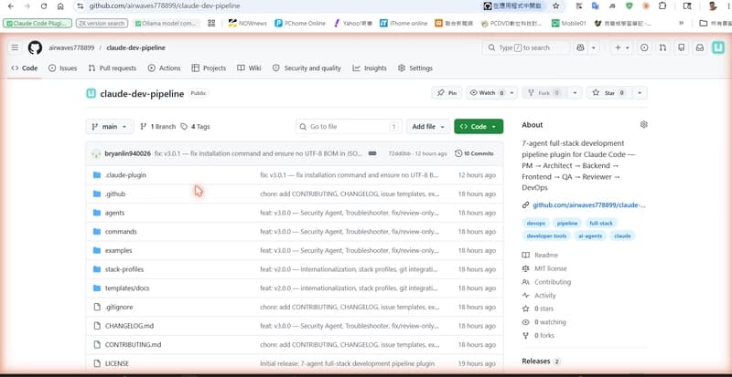Open the examples folder
This screenshot has height=377, width=732.
coord(119,251)
